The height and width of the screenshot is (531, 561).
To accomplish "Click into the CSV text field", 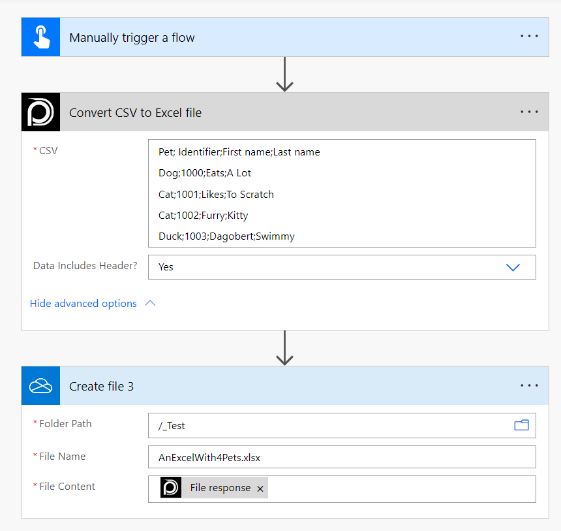I will tap(342, 193).
